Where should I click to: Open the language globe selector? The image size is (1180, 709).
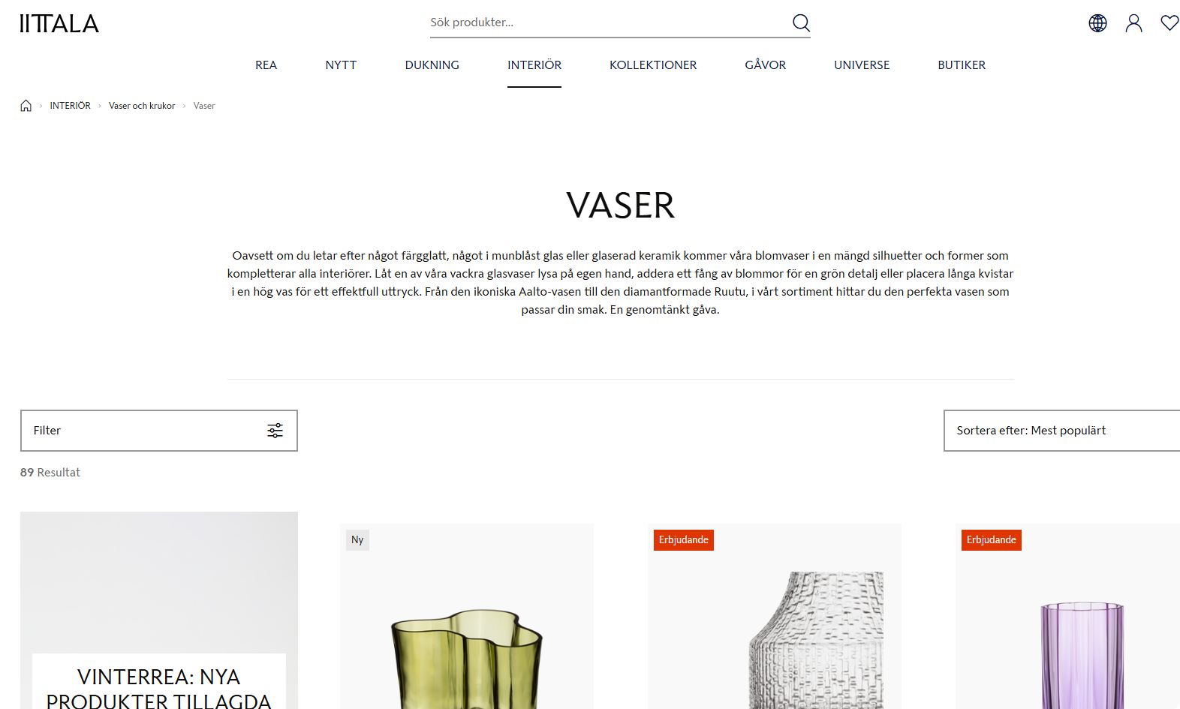coord(1097,23)
